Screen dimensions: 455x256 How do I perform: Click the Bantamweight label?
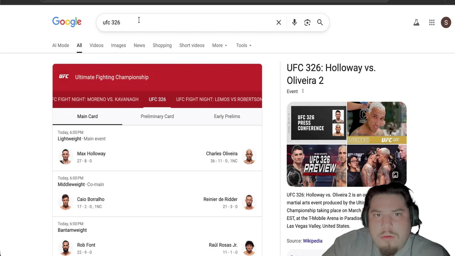coord(72,230)
